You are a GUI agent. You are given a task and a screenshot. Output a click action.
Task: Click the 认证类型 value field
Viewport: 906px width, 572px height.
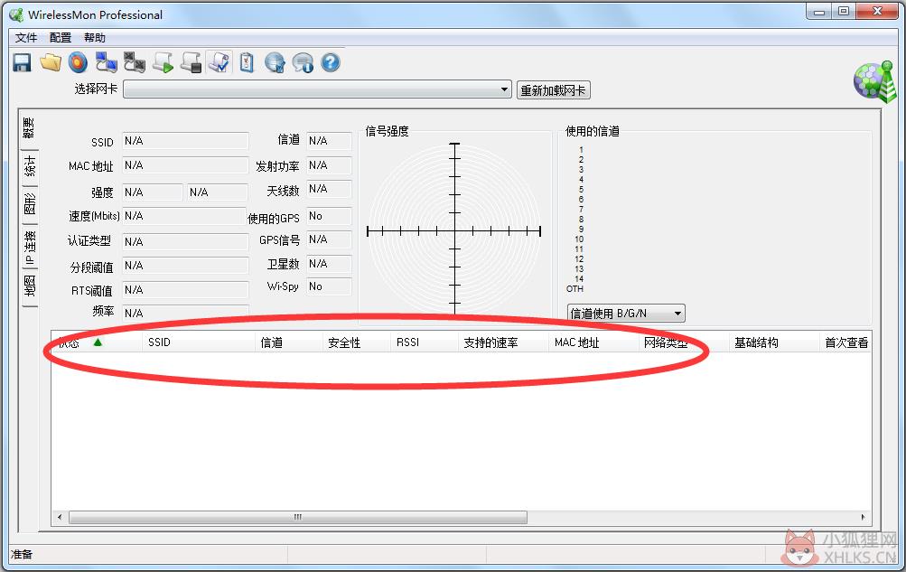click(185, 241)
